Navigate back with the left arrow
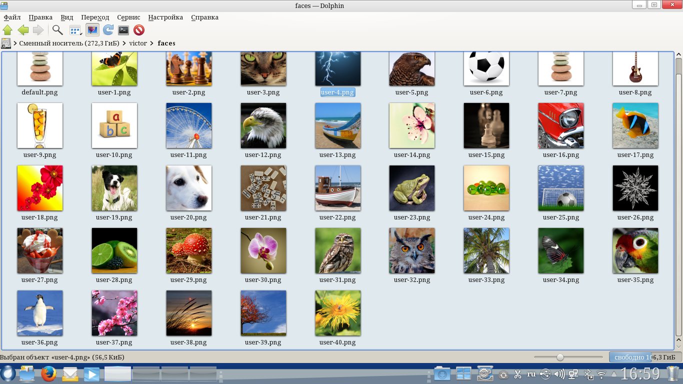This screenshot has height=384, width=683. point(23,30)
